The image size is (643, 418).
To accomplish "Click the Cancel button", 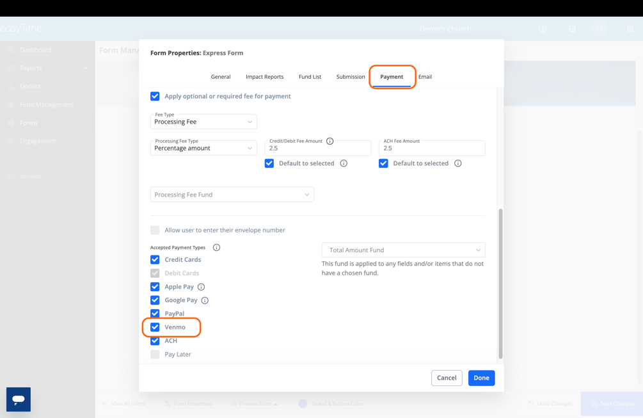I will 447,378.
